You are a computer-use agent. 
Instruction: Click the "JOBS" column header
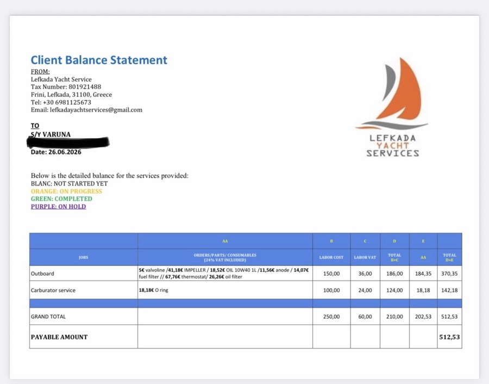tap(84, 257)
